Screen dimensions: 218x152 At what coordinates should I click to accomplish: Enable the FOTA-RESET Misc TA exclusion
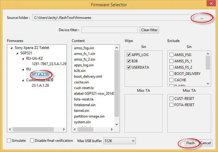pyautogui.click(x=171, y=105)
